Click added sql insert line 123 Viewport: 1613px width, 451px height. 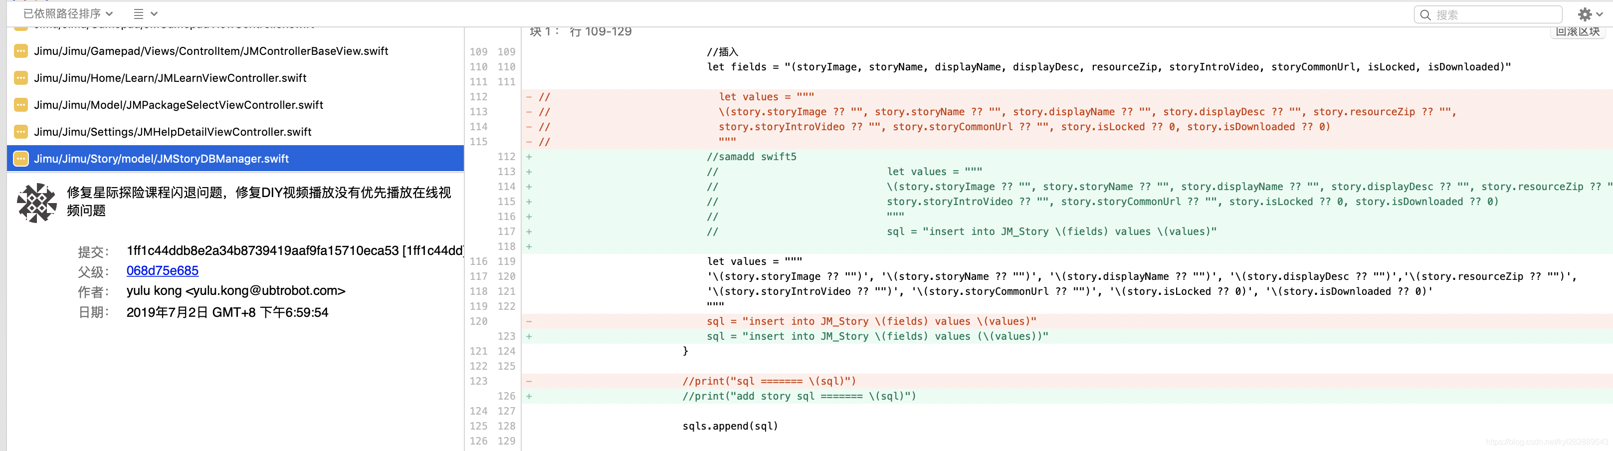pyautogui.click(x=877, y=336)
